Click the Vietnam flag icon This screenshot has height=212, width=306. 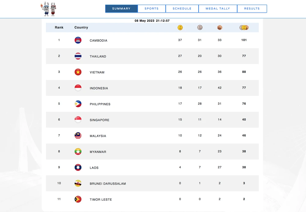(x=78, y=72)
